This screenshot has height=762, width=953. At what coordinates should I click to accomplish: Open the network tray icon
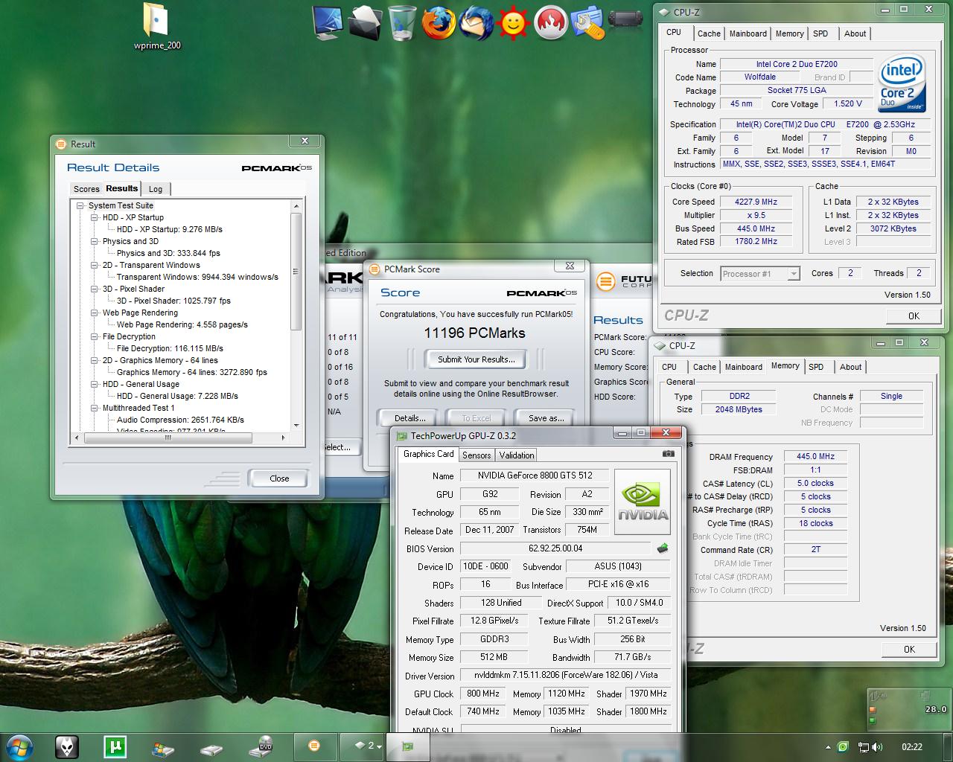(x=863, y=747)
